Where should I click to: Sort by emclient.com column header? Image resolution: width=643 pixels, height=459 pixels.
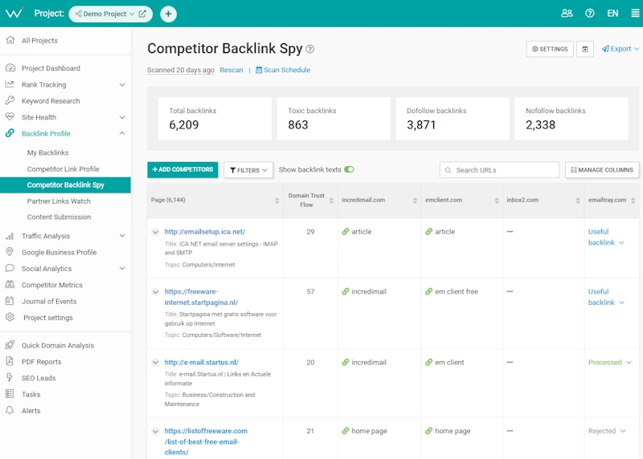[497, 201]
